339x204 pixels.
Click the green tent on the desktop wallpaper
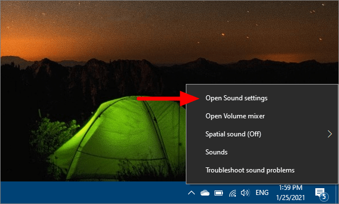121,139
